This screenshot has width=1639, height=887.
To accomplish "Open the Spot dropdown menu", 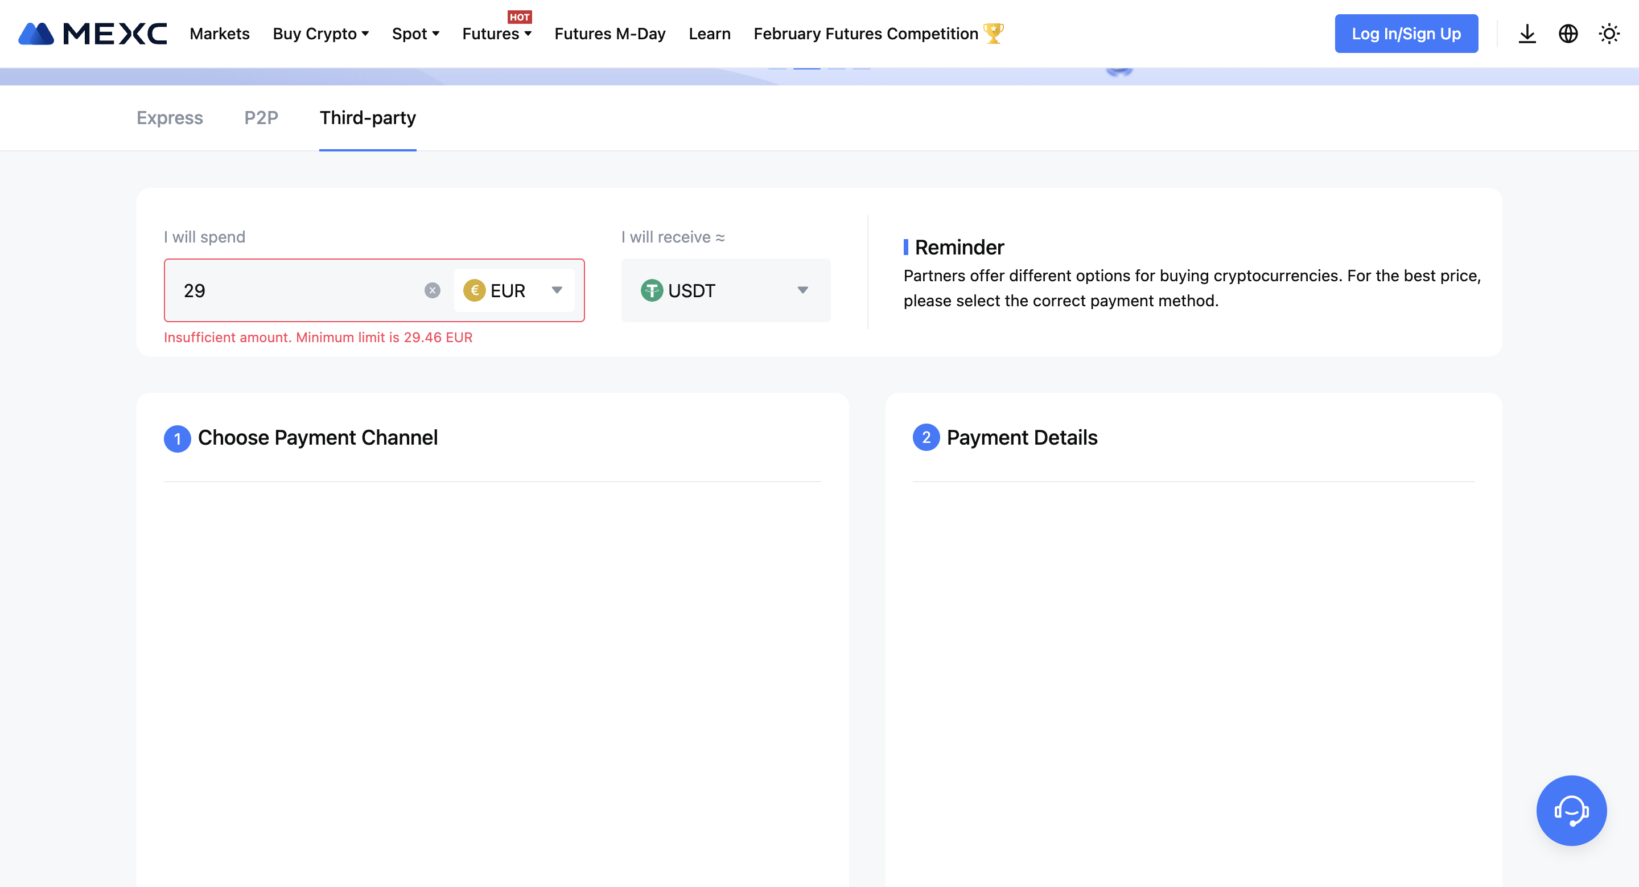I will 415,33.
